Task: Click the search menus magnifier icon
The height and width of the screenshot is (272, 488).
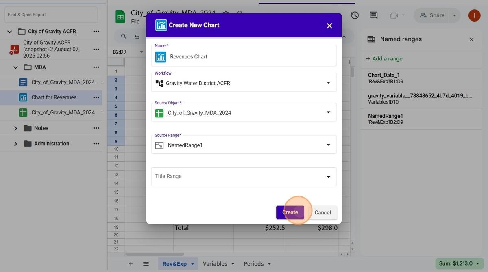Action: click(124, 37)
